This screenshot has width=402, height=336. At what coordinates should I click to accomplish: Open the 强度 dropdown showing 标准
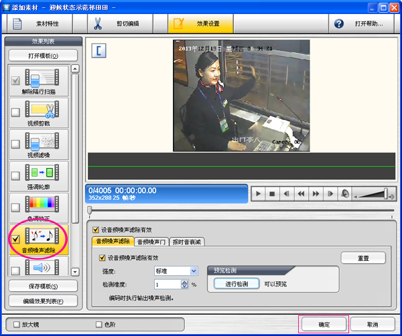(194, 270)
